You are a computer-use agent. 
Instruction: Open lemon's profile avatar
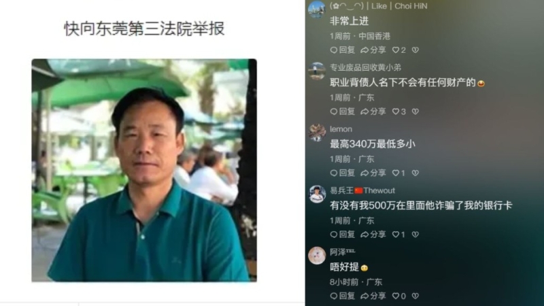tap(317, 133)
